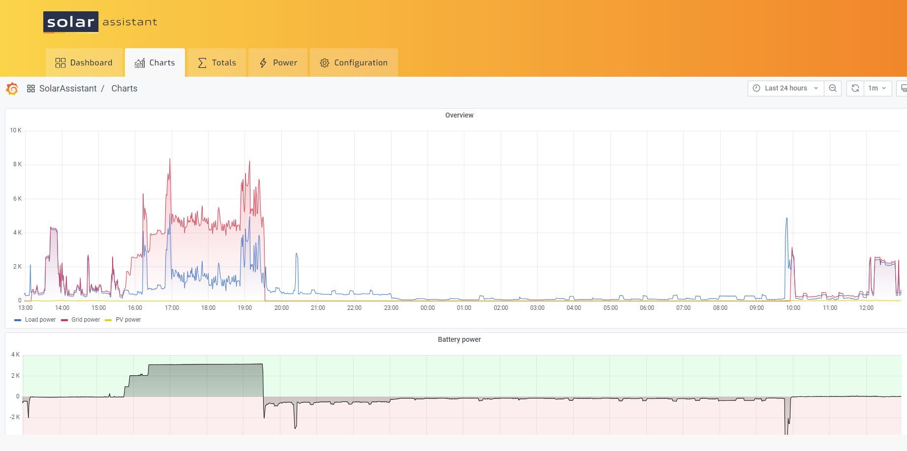Click the dashboards grid icon beside SolarAssistant
This screenshot has width=907, height=451.
pyautogui.click(x=30, y=89)
